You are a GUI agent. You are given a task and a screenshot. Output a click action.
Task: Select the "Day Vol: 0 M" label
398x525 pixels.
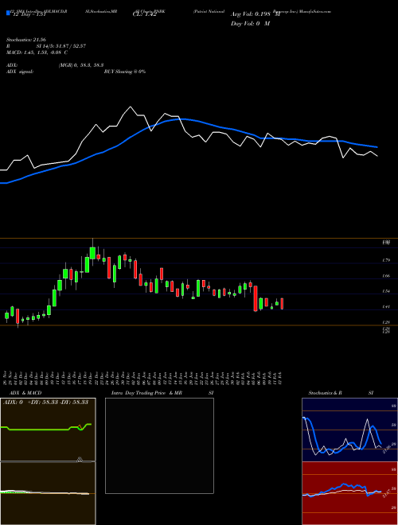250,23
